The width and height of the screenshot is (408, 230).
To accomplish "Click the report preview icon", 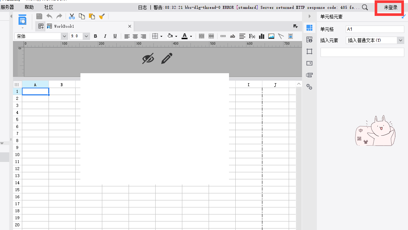I will coord(22,20).
